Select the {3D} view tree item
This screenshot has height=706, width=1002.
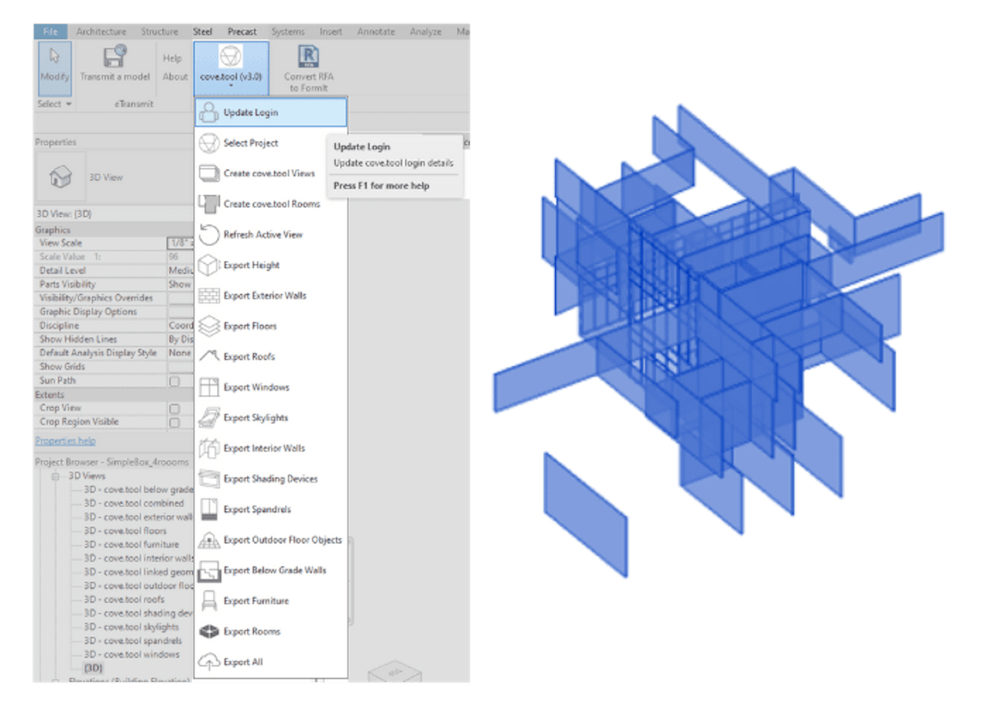(93, 668)
